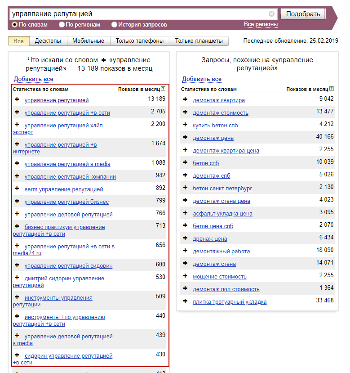Clear the search query with the X icon
This screenshot has height=373, width=350.
point(271,14)
